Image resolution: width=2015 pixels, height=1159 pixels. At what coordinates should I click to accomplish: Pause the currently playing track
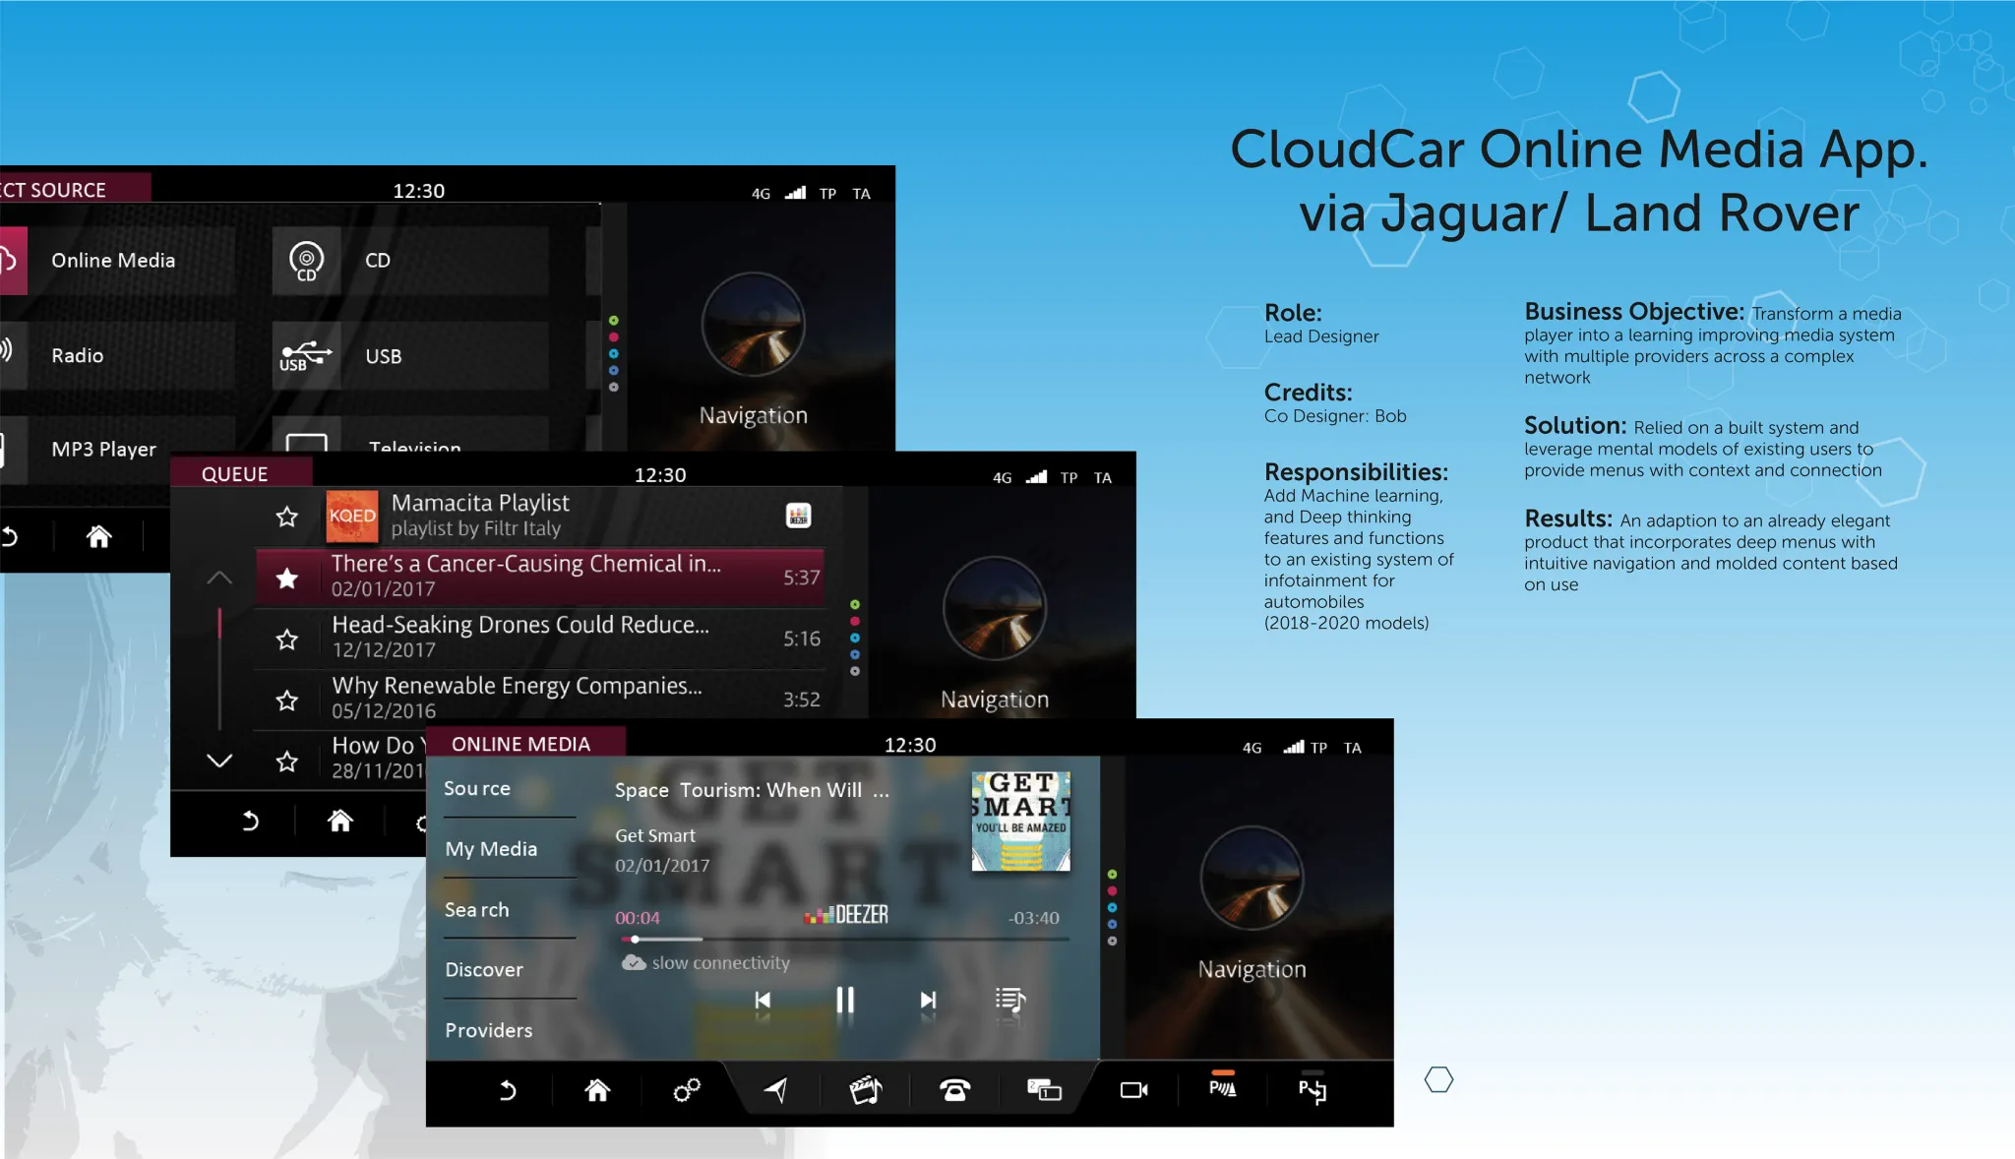tap(844, 1000)
